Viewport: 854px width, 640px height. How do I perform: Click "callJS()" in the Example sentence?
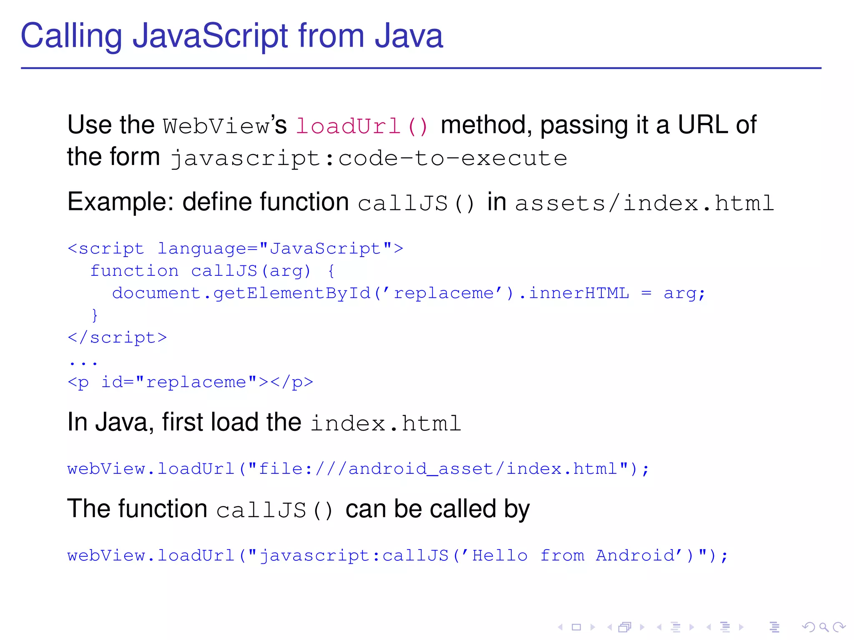click(x=416, y=203)
